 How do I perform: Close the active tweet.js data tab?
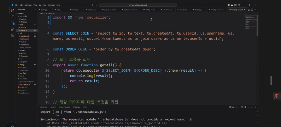pyautogui.click(x=245, y=10)
